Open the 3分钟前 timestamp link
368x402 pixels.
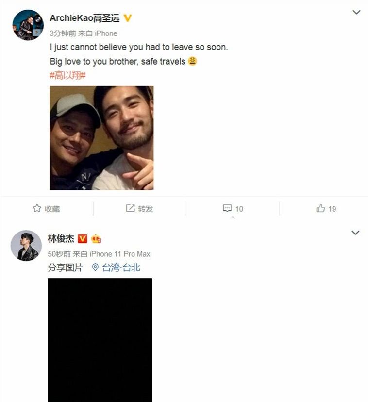click(63, 33)
